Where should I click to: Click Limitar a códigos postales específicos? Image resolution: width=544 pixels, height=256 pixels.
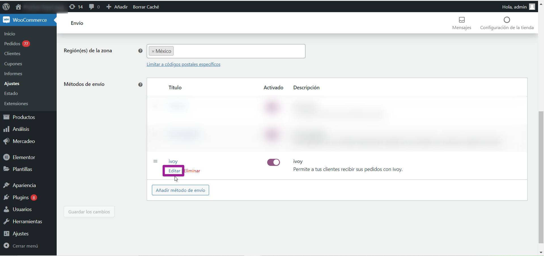(183, 64)
